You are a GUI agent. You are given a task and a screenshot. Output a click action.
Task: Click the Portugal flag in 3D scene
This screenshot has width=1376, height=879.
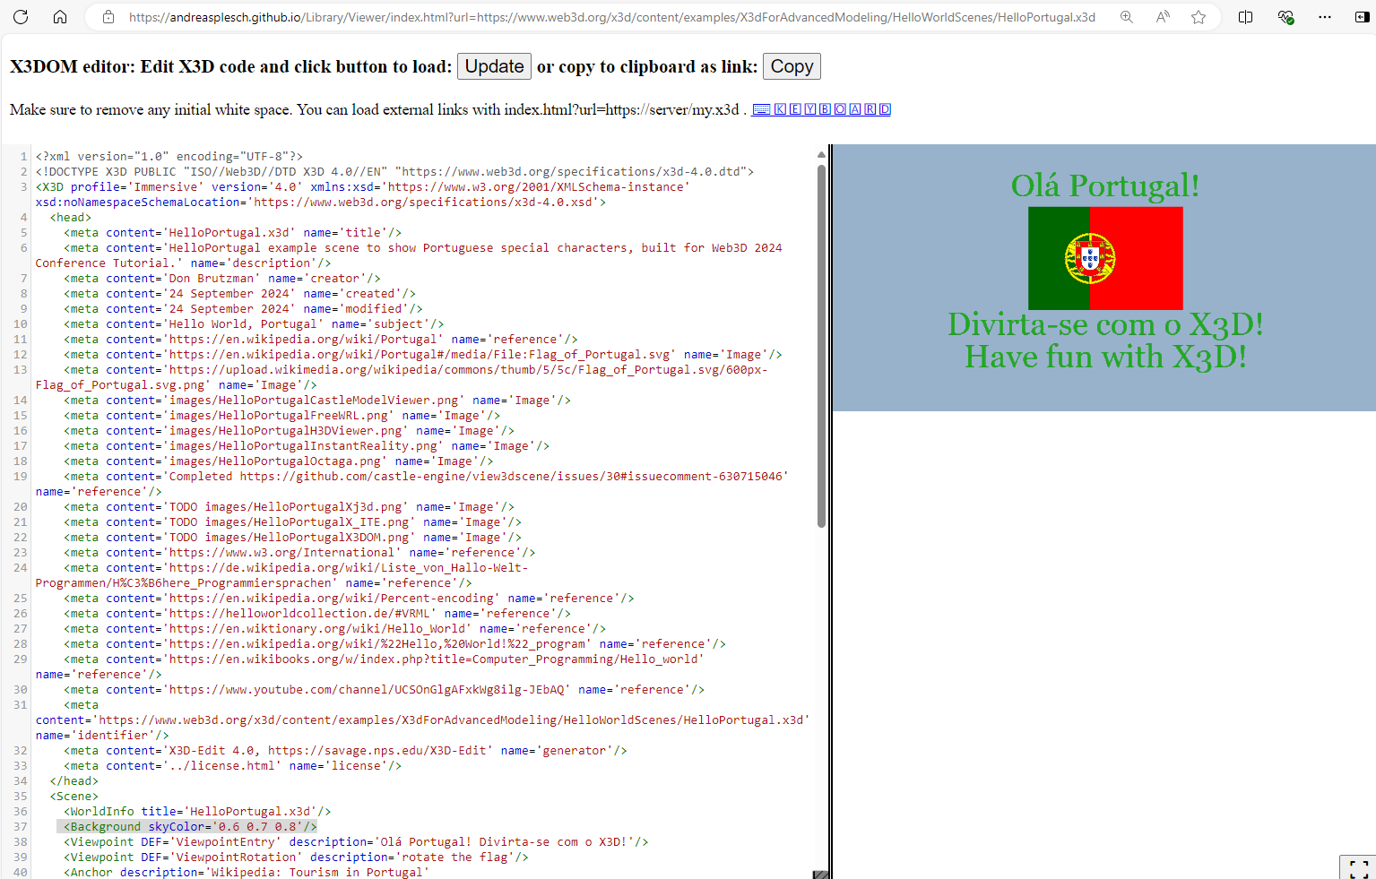(x=1105, y=258)
